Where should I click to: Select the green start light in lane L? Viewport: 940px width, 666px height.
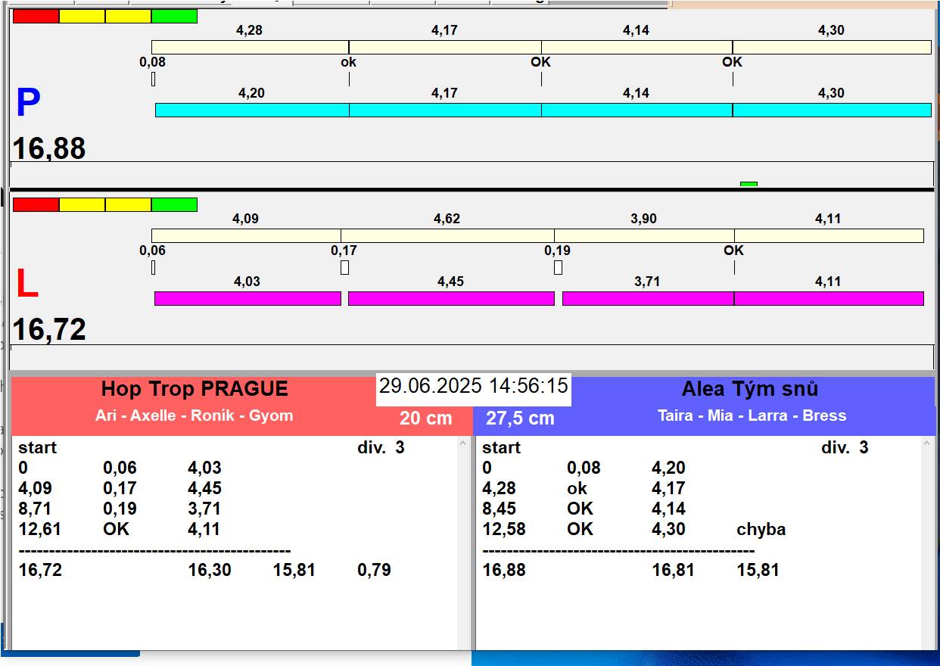tap(174, 204)
